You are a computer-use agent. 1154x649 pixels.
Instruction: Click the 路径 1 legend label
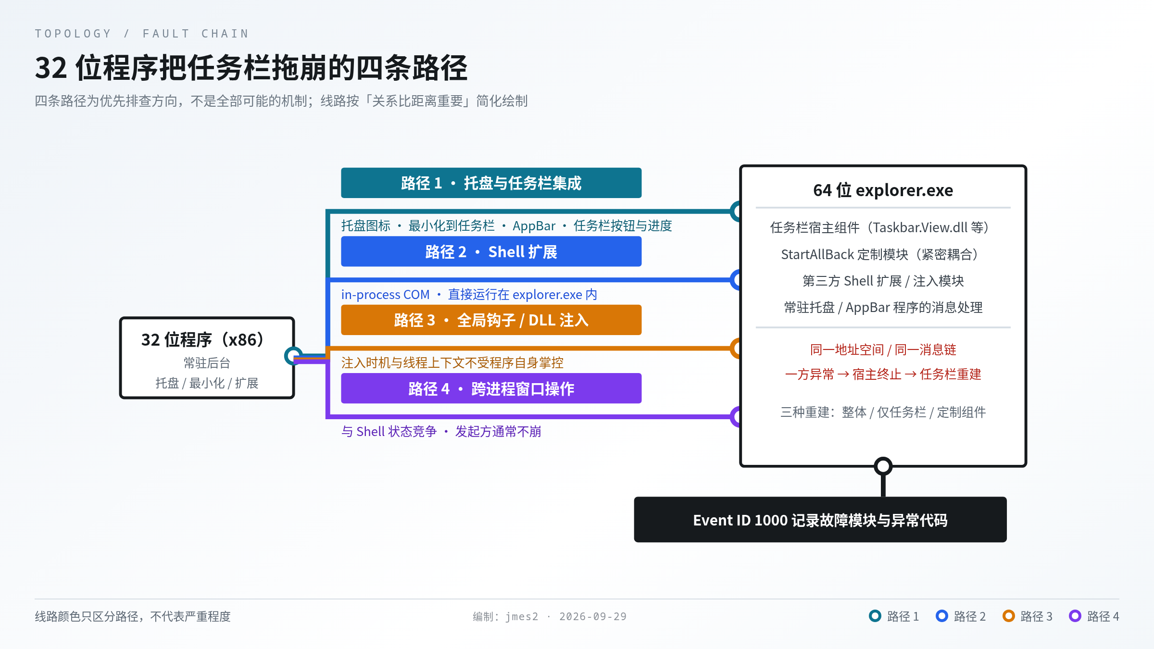(x=903, y=616)
